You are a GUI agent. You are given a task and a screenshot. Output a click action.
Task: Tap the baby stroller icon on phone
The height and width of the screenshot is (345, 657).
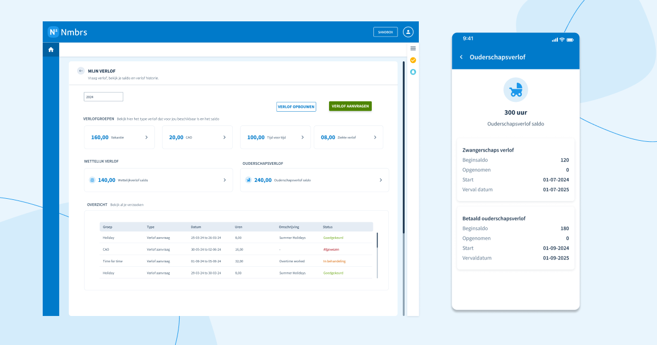pos(516,90)
